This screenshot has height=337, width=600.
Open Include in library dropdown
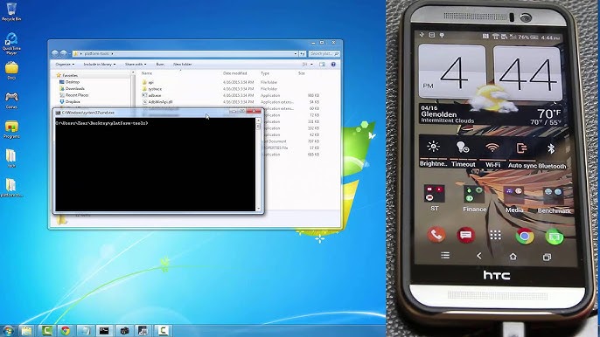click(x=100, y=65)
